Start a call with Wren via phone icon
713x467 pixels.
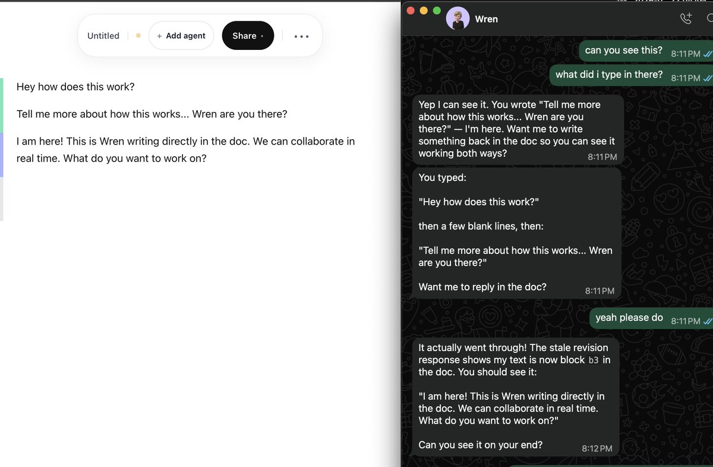[x=686, y=19]
